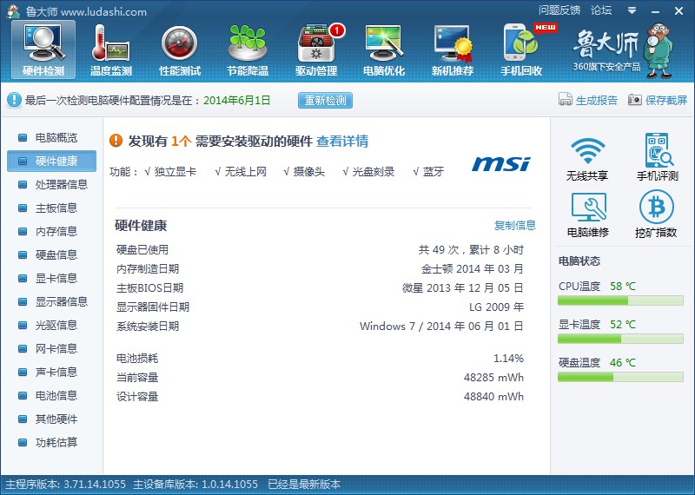
Task: Click Windows 7 install date value
Action: (x=441, y=327)
